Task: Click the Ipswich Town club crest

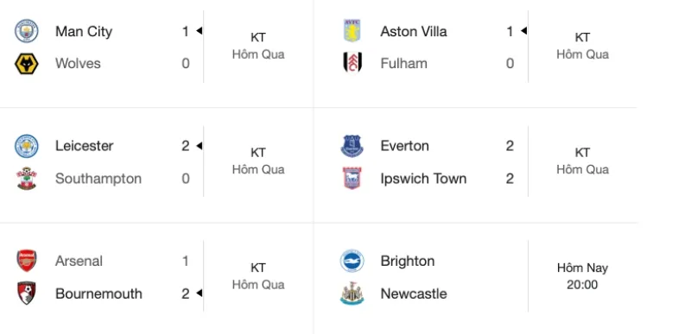Action: [352, 179]
